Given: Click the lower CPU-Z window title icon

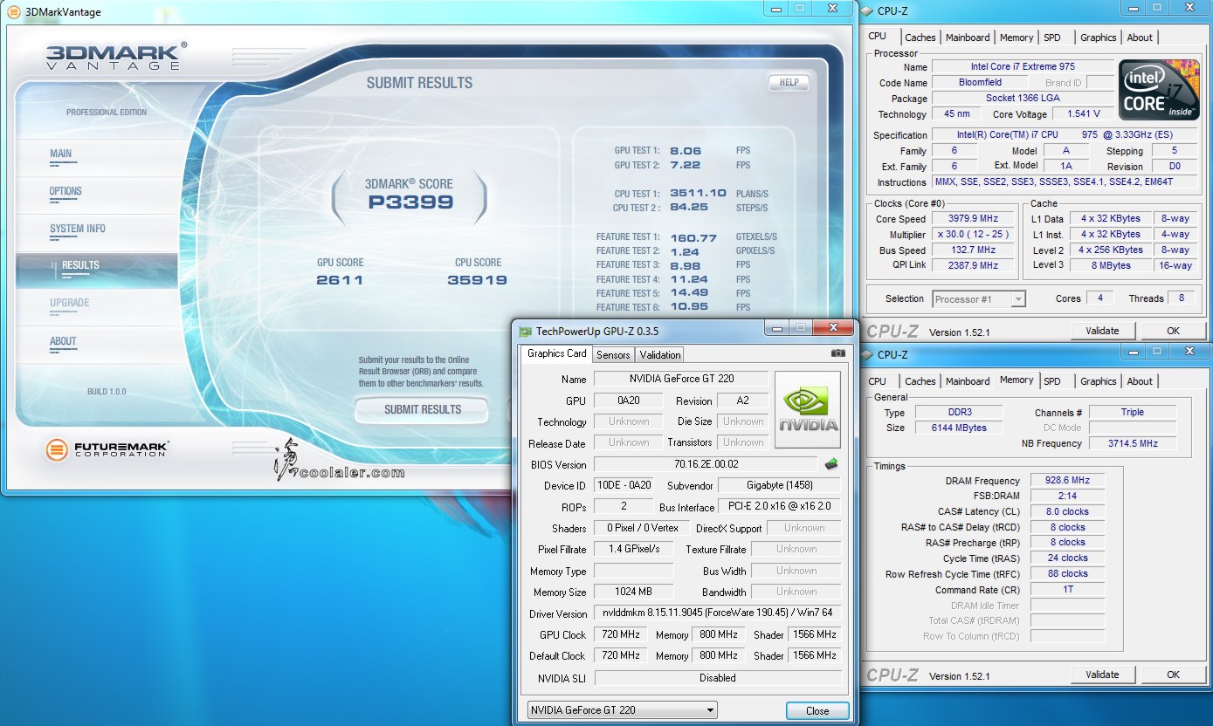Looking at the screenshot, I should coord(867,354).
